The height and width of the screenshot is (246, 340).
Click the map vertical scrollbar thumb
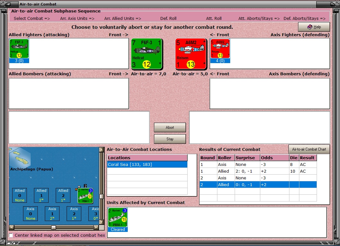(101, 197)
